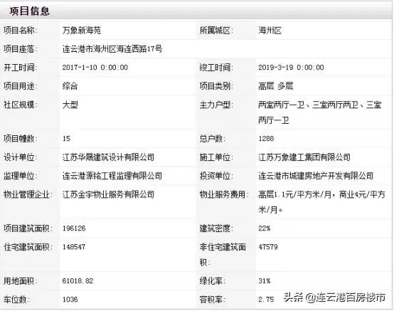The height and width of the screenshot is (311, 394).
Task: Select project use value 综合
Action: point(70,86)
